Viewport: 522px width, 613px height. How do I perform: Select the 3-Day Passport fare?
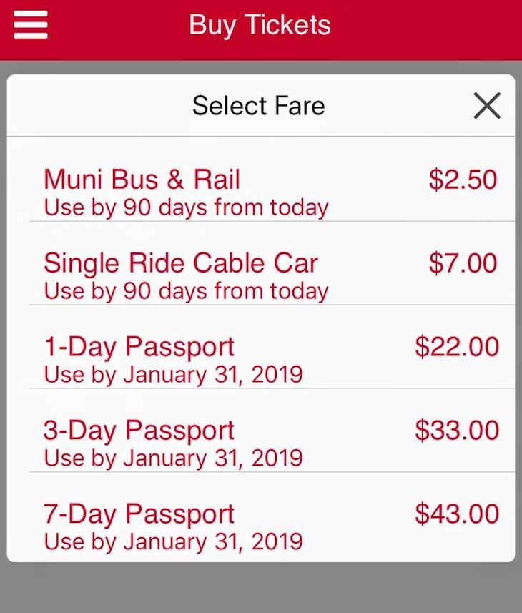pyautogui.click(x=139, y=431)
